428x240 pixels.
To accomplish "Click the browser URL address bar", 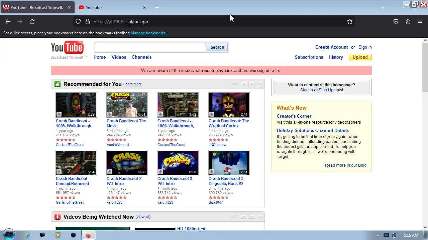I will tap(214, 22).
